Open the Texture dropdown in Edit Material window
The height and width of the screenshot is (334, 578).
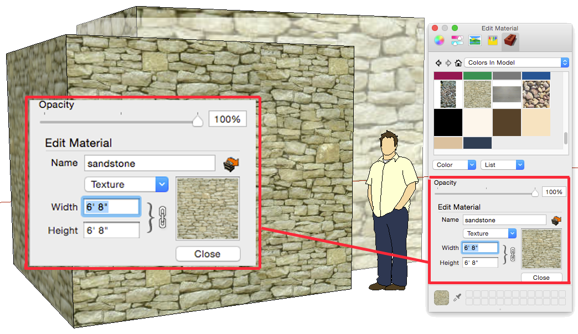click(x=489, y=233)
